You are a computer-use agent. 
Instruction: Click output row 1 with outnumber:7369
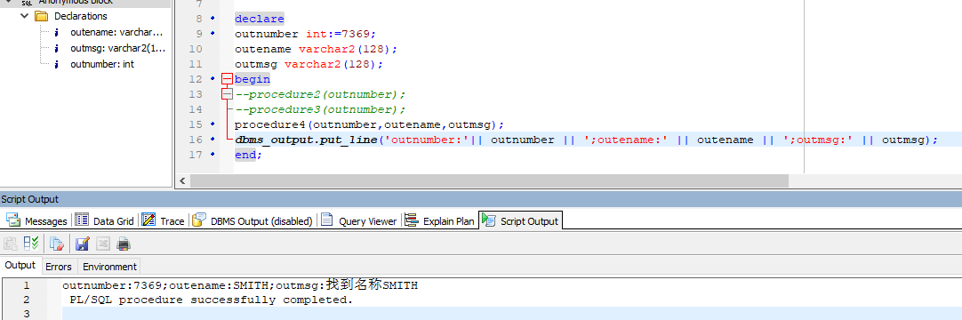pyautogui.click(x=240, y=285)
